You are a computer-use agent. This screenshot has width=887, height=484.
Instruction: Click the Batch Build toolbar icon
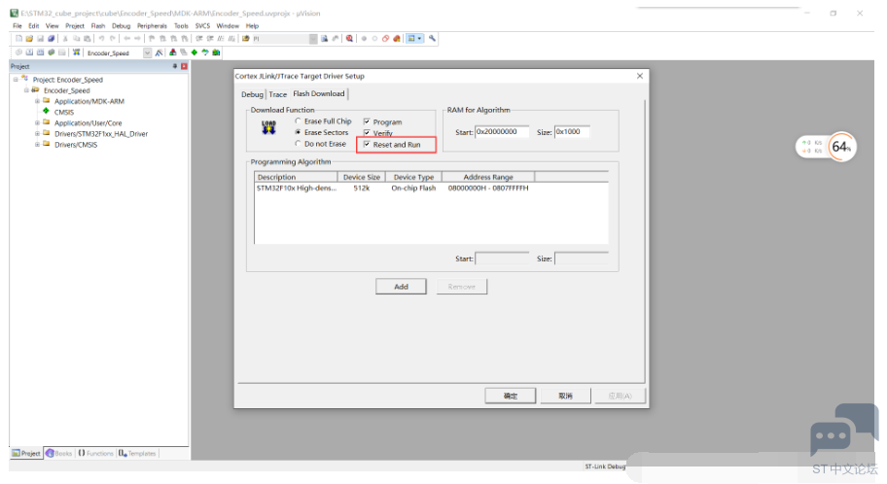pos(51,52)
